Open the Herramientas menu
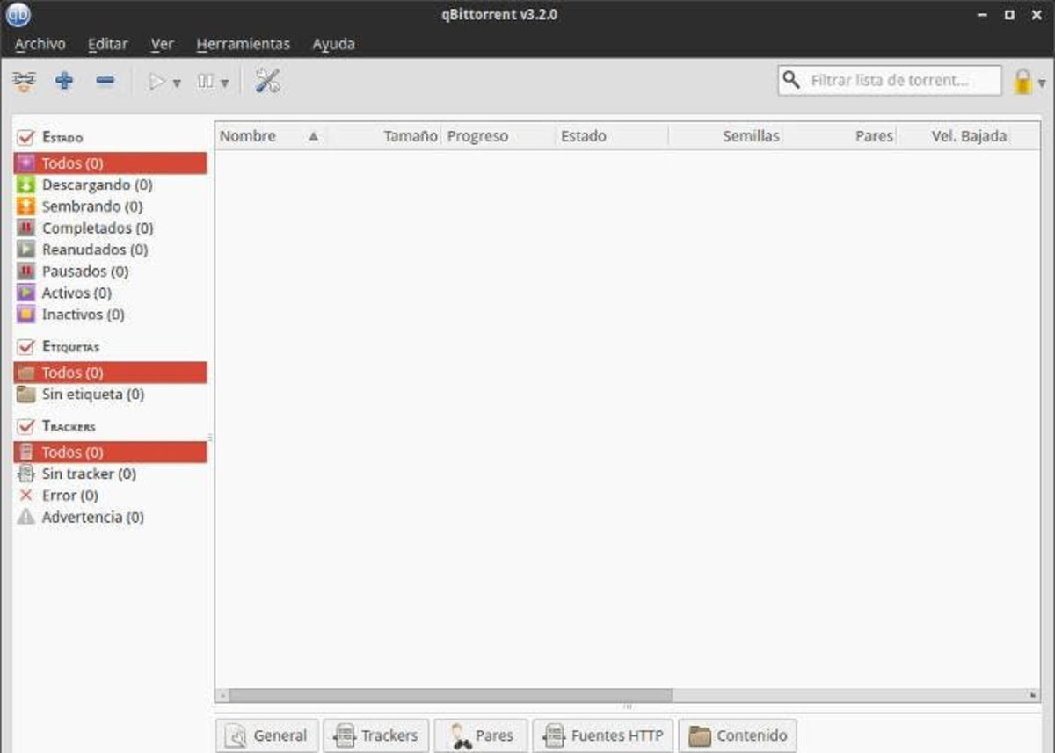 point(244,44)
